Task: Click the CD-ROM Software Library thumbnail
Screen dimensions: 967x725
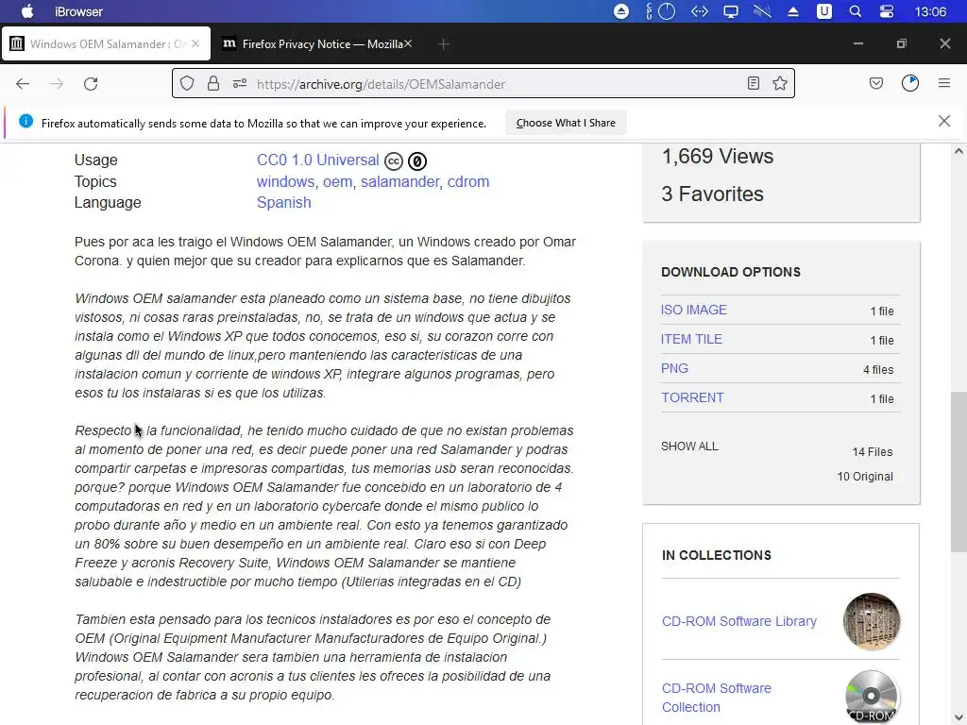Action: (872, 621)
